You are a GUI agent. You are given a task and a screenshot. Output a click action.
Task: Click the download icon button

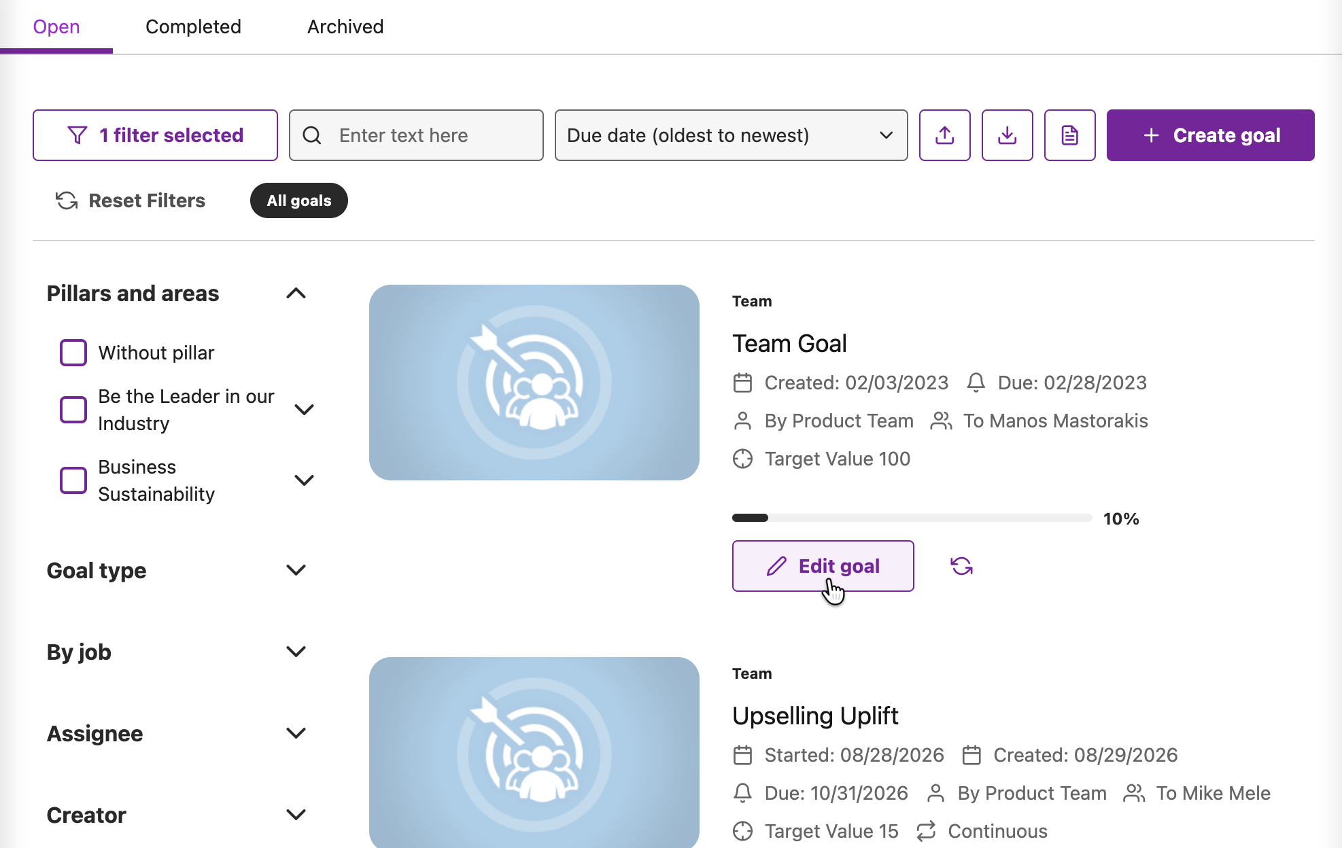tap(1007, 135)
